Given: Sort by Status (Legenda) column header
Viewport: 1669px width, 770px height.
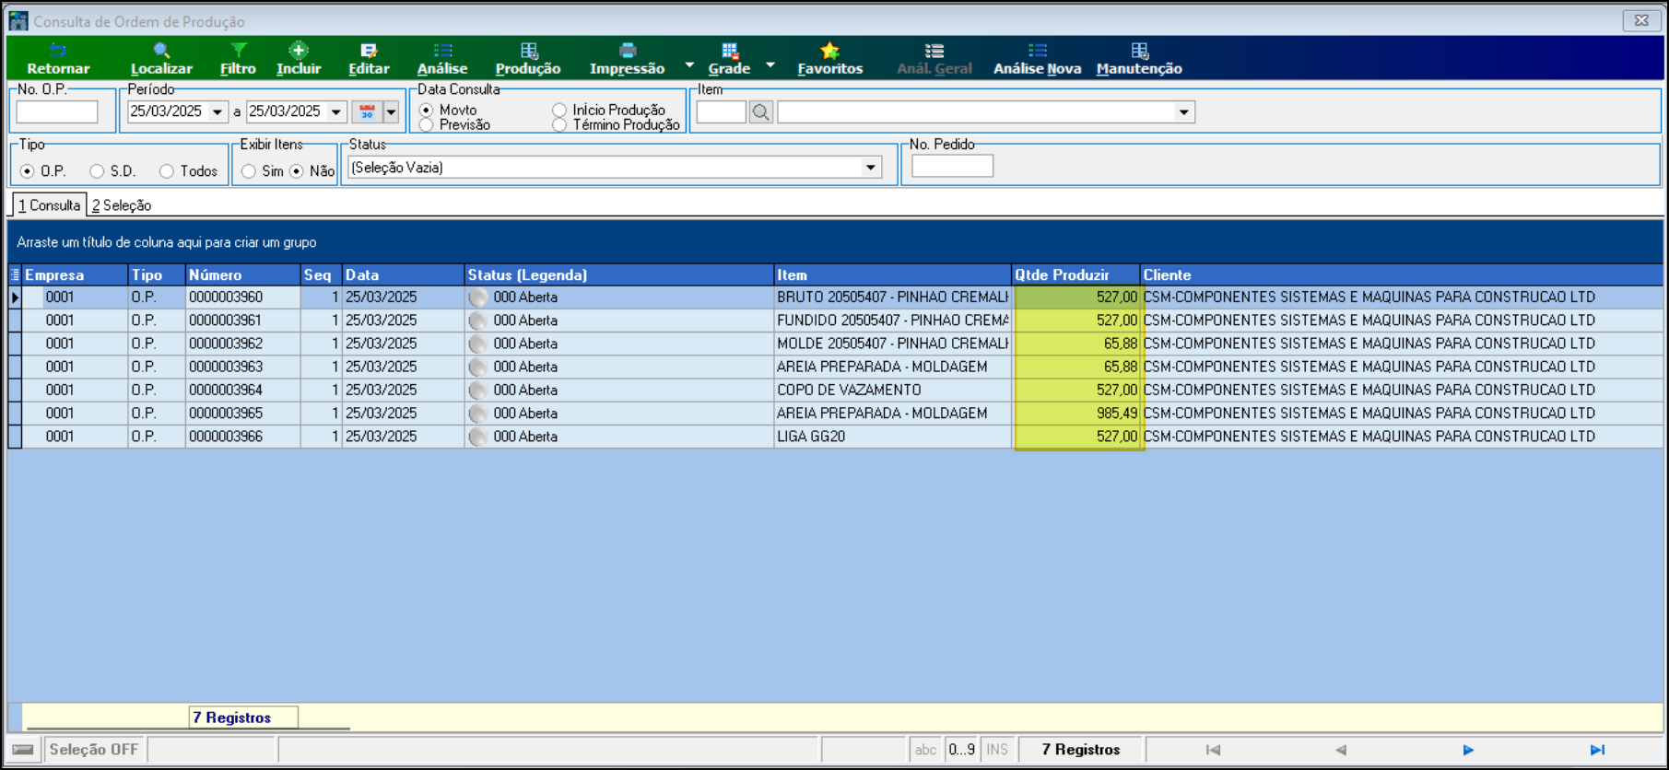Looking at the screenshot, I should coord(619,274).
